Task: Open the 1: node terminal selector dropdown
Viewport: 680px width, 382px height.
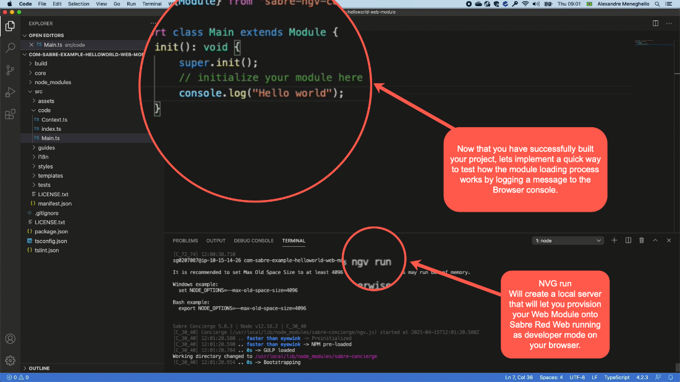Action: (x=567, y=241)
